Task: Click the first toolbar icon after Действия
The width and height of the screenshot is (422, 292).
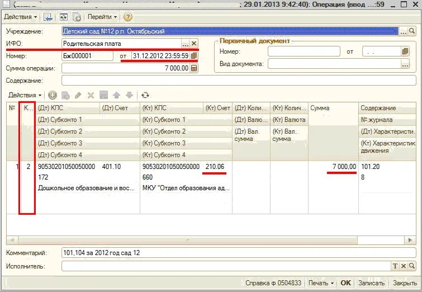Action: click(48, 17)
